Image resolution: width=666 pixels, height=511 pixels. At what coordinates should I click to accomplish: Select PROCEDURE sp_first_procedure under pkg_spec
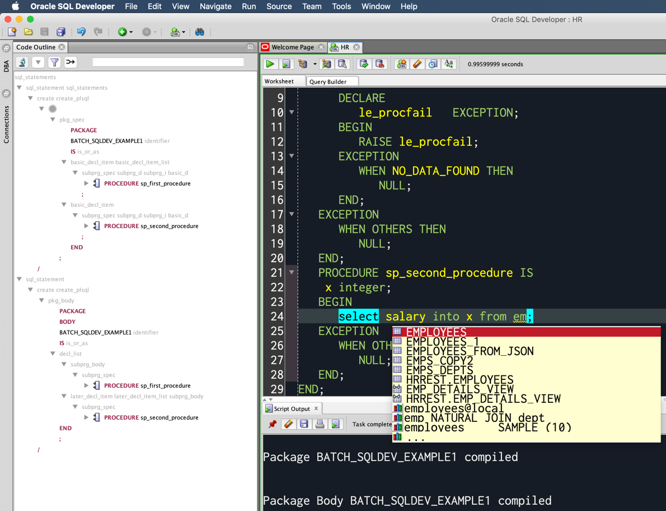pyautogui.click(x=147, y=183)
